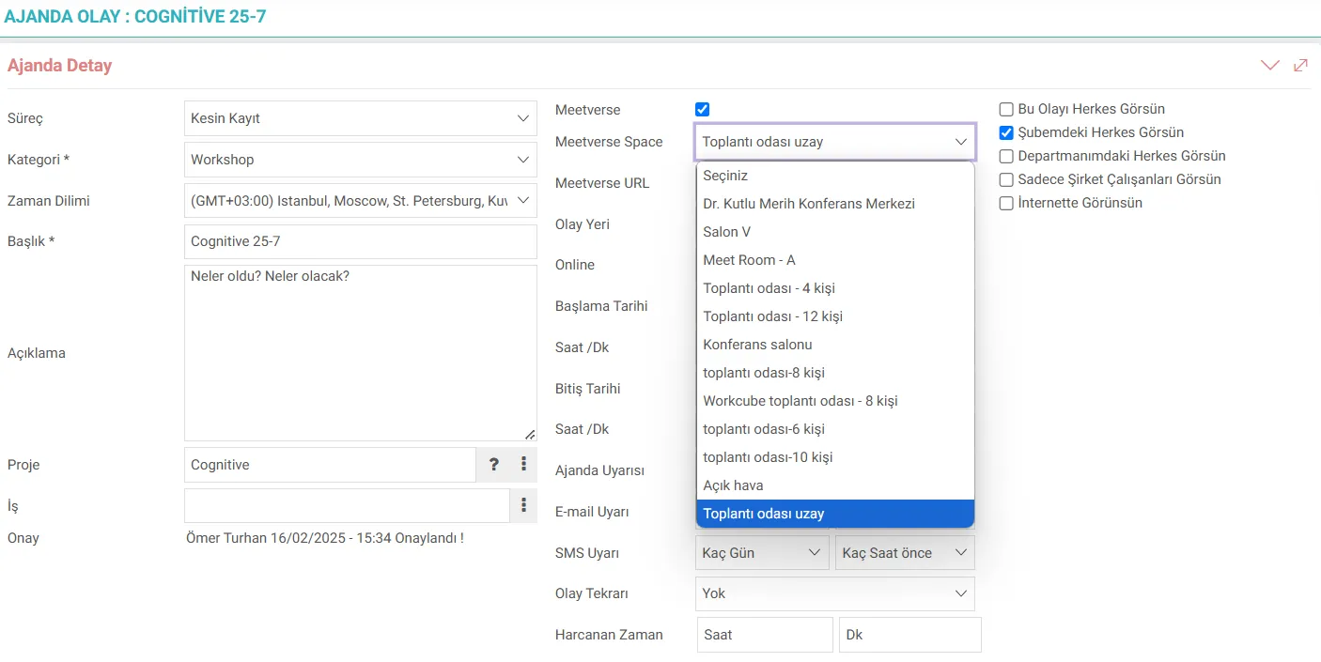Click the Proje field containing Cognitive

coord(331,465)
